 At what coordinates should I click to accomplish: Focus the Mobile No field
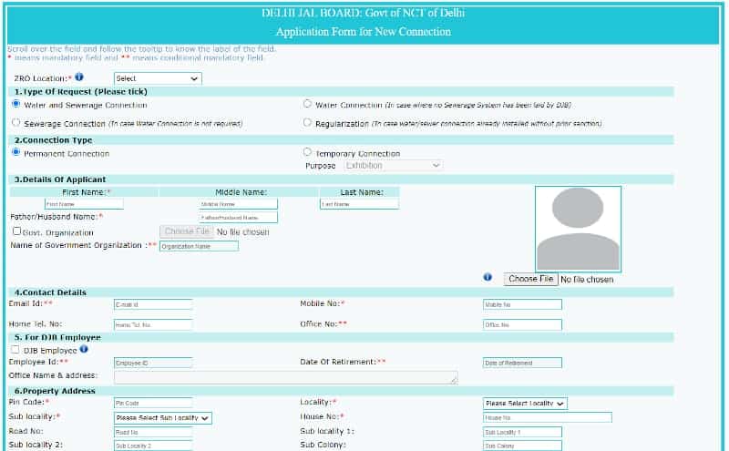[522, 304]
